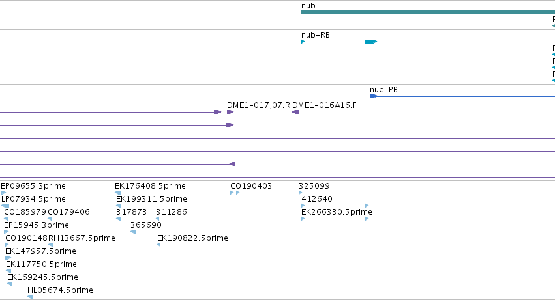The image size is (555, 300).
Task: Click the 365690 arrow glyph
Action: pyautogui.click(x=133, y=232)
